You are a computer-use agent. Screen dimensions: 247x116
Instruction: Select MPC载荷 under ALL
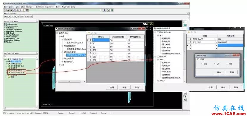[x=167, y=47]
